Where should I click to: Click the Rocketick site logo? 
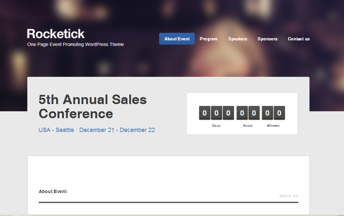[x=56, y=34]
